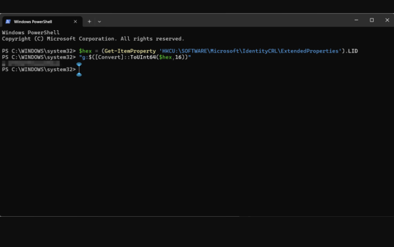Screen dimensions: 394x247
Task: Click the empty title bar area beside the tabs
Action: (x=226, y=20)
